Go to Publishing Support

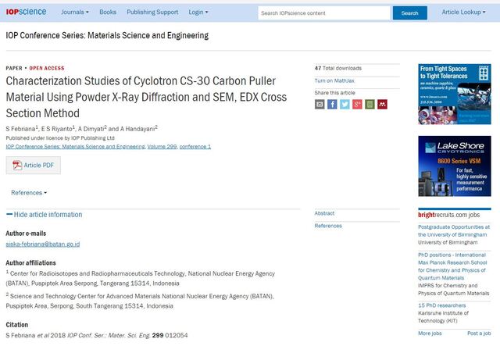[x=152, y=12]
